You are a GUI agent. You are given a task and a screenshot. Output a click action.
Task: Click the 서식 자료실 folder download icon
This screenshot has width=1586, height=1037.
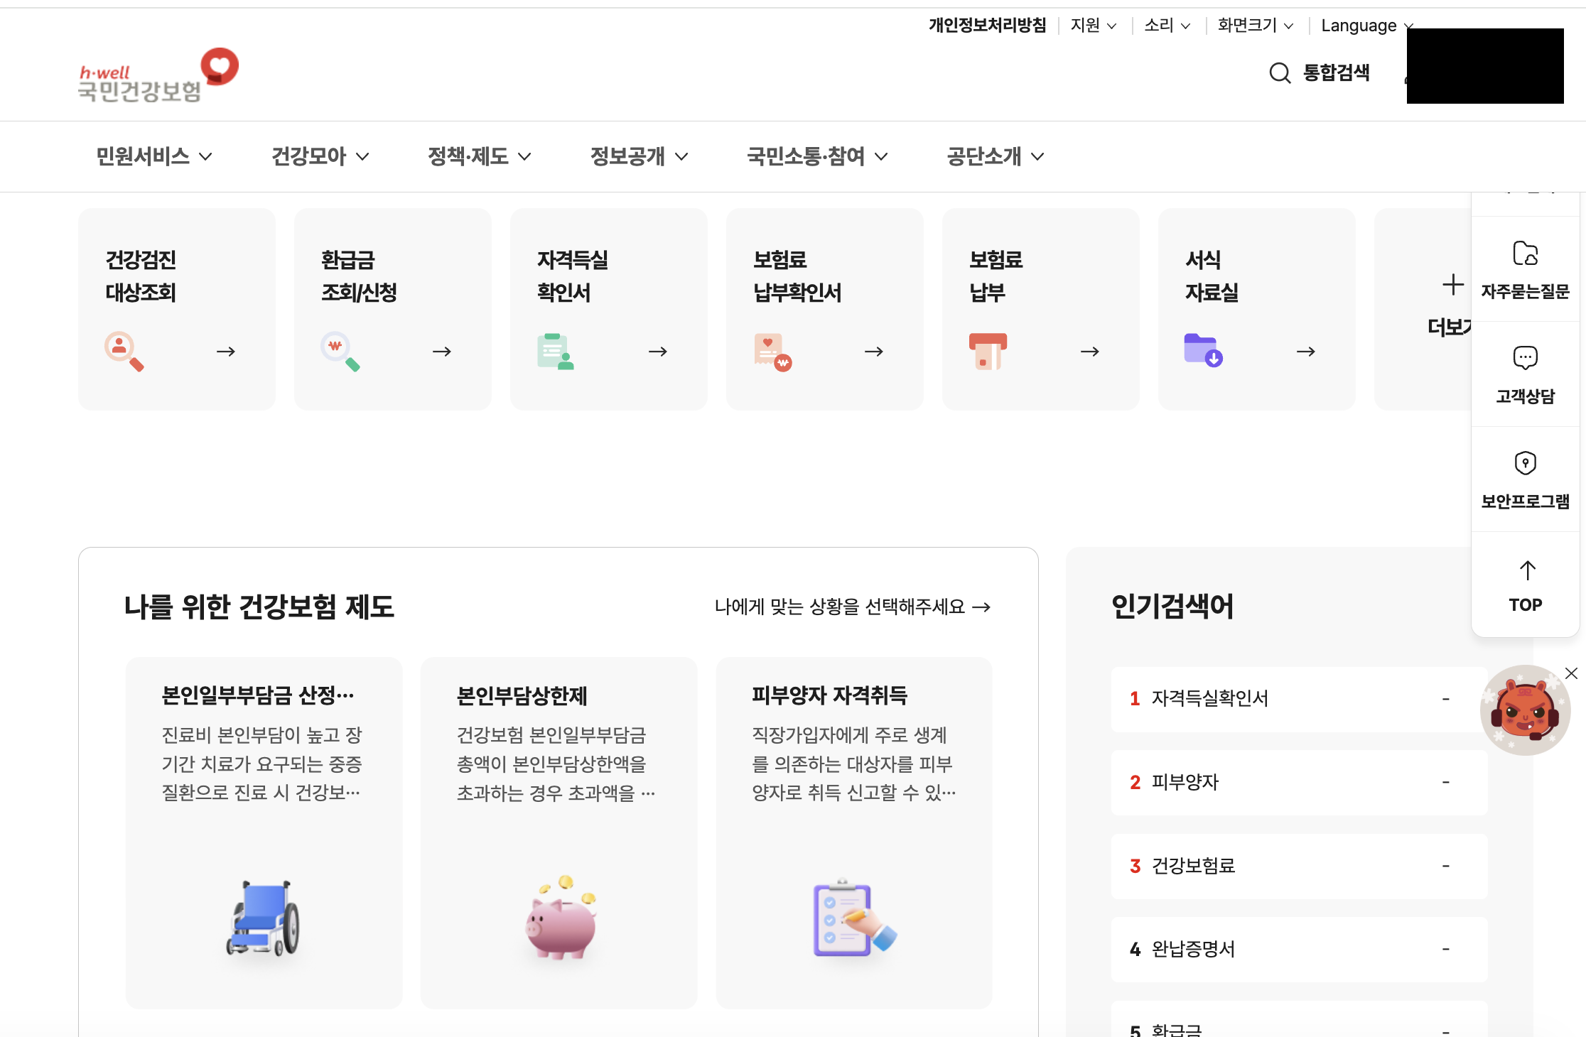1203,350
